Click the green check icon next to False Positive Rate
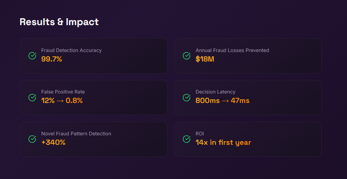This screenshot has width=347, height=179. point(32,98)
